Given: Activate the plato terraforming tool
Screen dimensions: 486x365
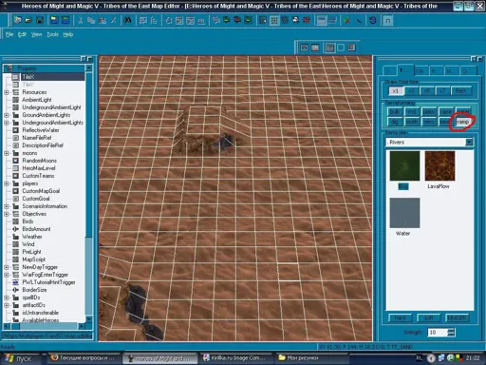Looking at the screenshot, I should point(429,112).
